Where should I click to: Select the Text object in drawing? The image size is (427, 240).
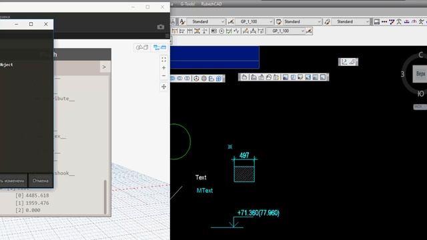click(x=201, y=177)
